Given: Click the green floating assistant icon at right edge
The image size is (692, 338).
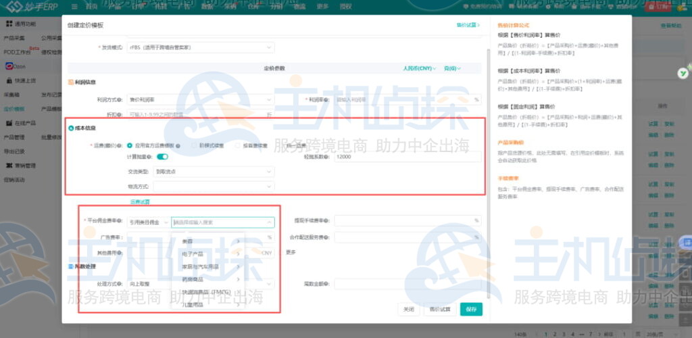Looking at the screenshot, I should tap(683, 73).
